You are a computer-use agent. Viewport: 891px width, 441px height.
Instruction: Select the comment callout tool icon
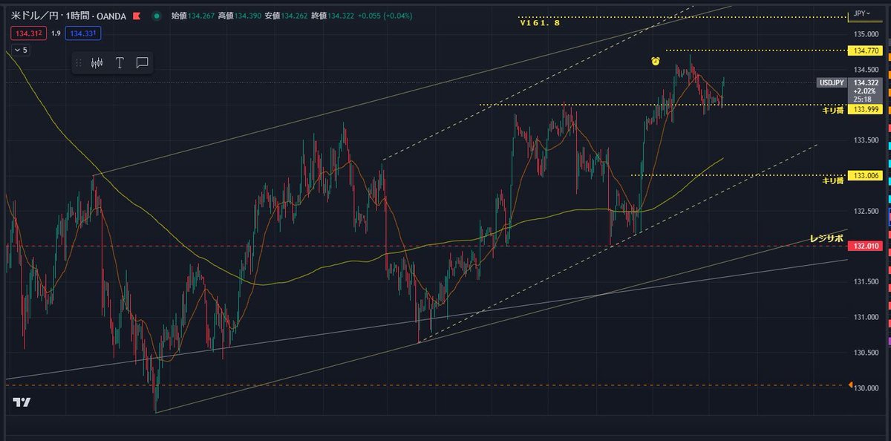(x=143, y=63)
